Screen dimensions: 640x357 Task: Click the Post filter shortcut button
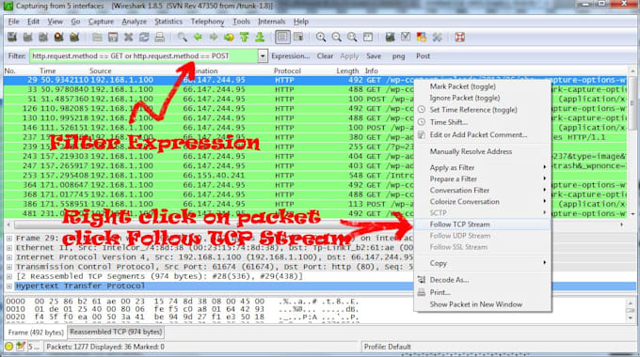(x=423, y=56)
